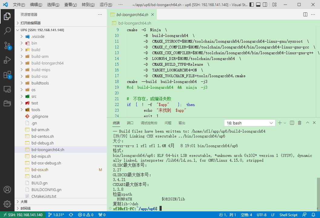Split the terminal panel
The image size is (320, 218).
(x=292, y=123)
